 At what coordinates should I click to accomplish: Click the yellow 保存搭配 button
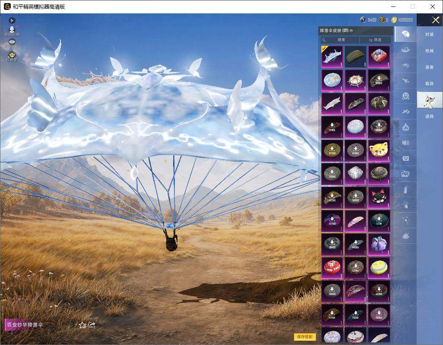[305, 336]
